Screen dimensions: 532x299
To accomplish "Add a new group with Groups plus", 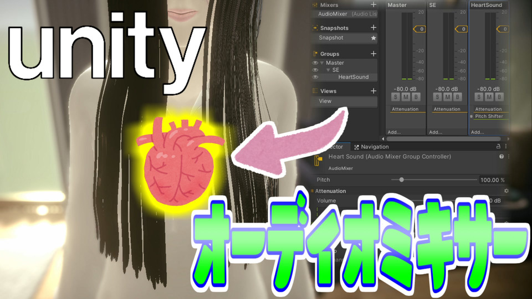I will [374, 54].
